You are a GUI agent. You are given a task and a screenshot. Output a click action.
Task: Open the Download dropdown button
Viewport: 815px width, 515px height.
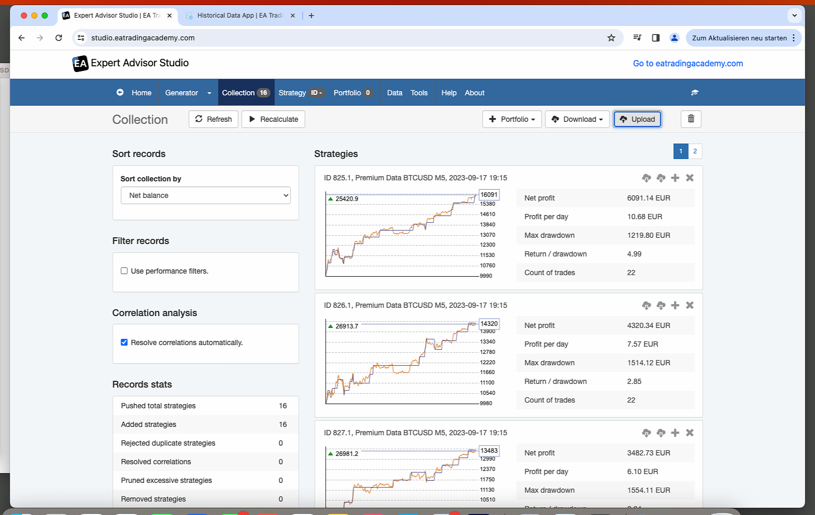tap(577, 119)
